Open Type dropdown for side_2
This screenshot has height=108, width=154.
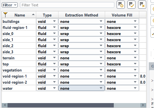point(47,46)
